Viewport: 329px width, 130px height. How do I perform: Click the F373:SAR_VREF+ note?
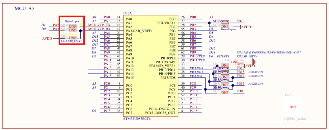pyautogui.click(x=72, y=41)
